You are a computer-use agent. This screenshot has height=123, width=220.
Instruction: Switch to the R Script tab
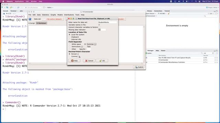(32, 23)
